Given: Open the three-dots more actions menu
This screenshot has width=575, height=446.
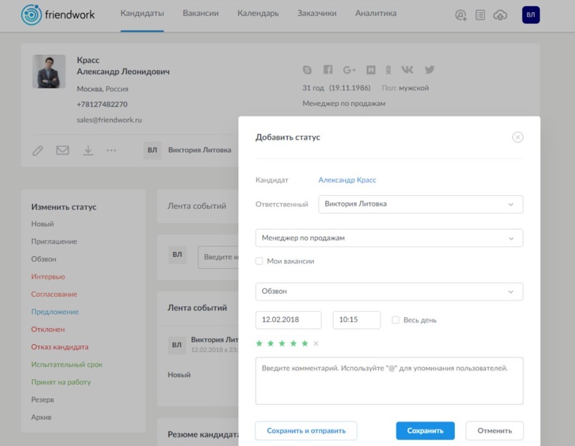Looking at the screenshot, I should (x=111, y=151).
